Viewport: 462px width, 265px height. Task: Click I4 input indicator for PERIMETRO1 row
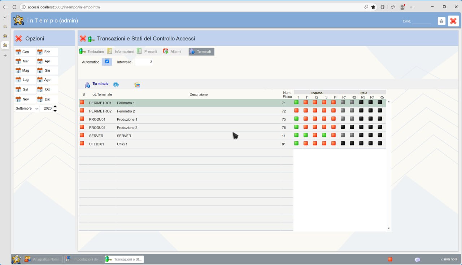[334, 102]
